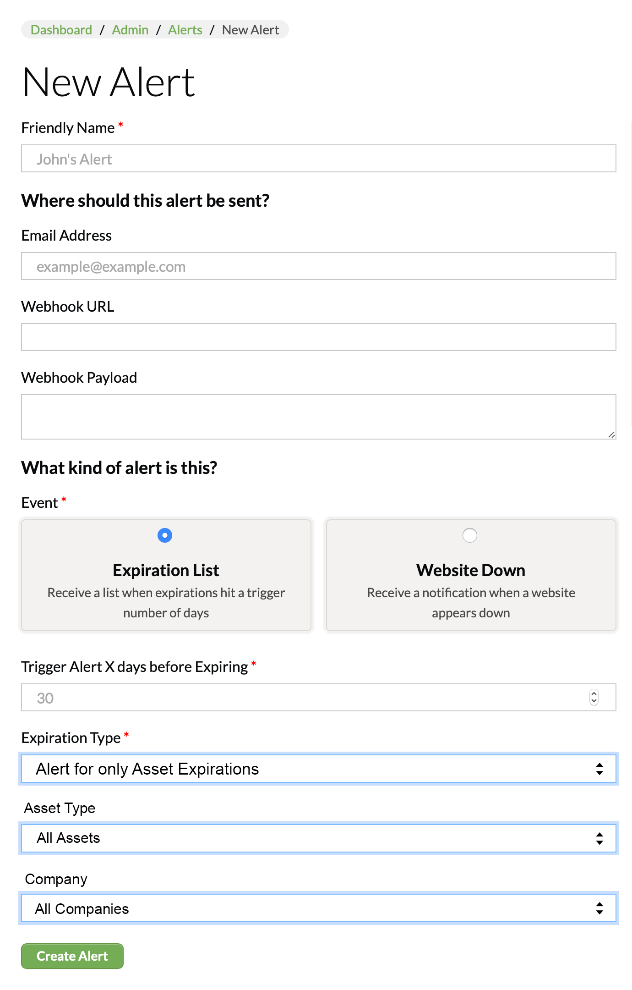This screenshot has width=632, height=990.
Task: Click the trigger days number field
Action: click(x=302, y=698)
